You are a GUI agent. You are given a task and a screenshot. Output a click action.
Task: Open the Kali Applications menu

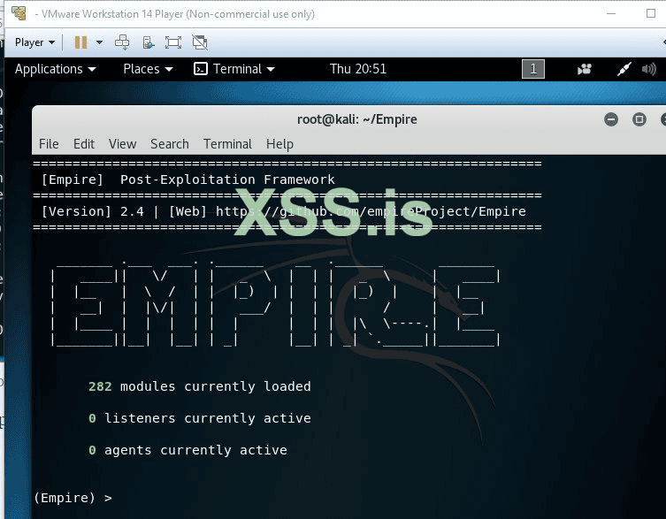(55, 69)
